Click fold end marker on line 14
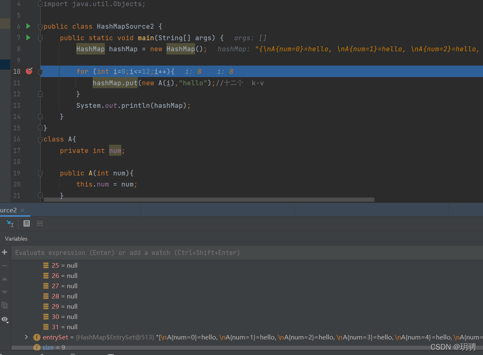The width and height of the screenshot is (483, 355). [40, 116]
